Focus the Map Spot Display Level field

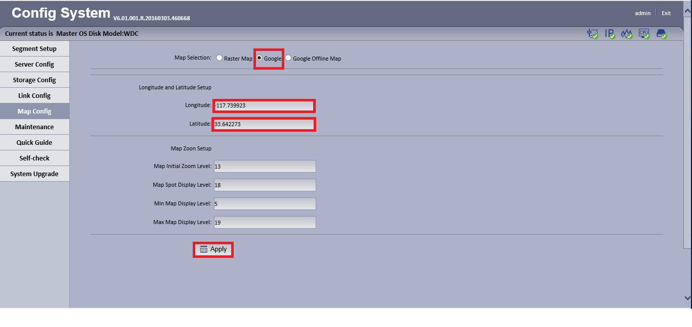pyautogui.click(x=265, y=185)
